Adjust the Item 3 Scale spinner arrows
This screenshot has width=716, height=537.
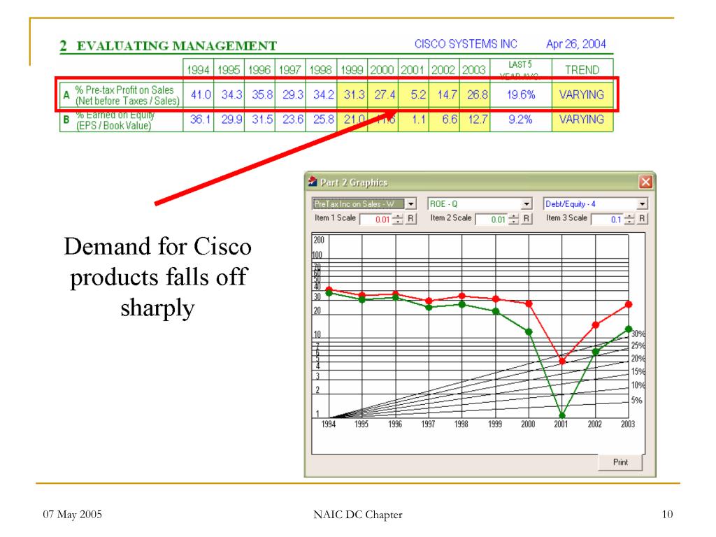630,219
